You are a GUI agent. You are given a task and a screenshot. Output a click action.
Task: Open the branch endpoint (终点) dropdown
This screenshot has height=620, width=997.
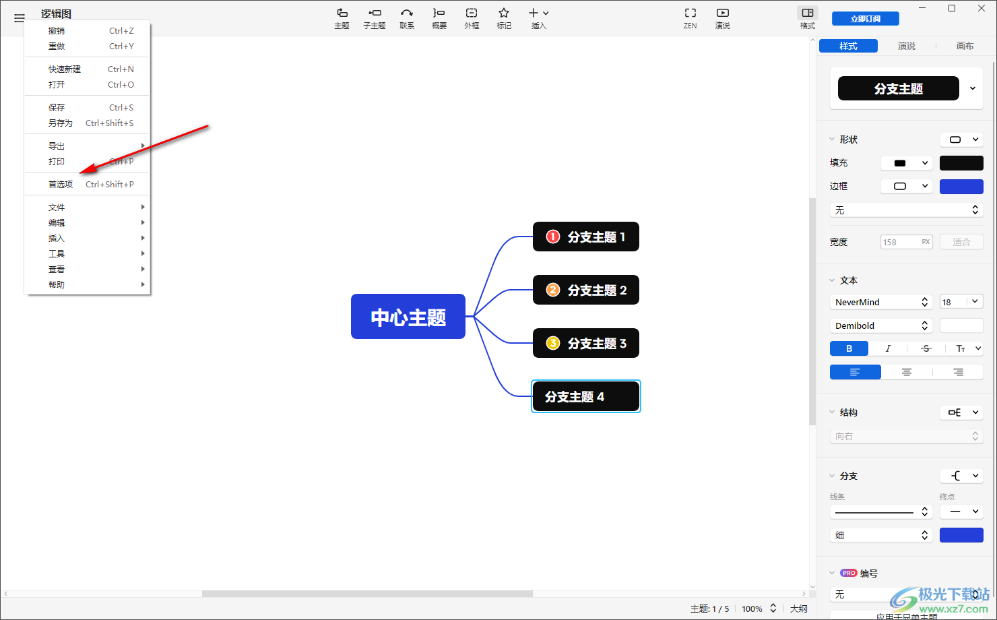click(962, 511)
